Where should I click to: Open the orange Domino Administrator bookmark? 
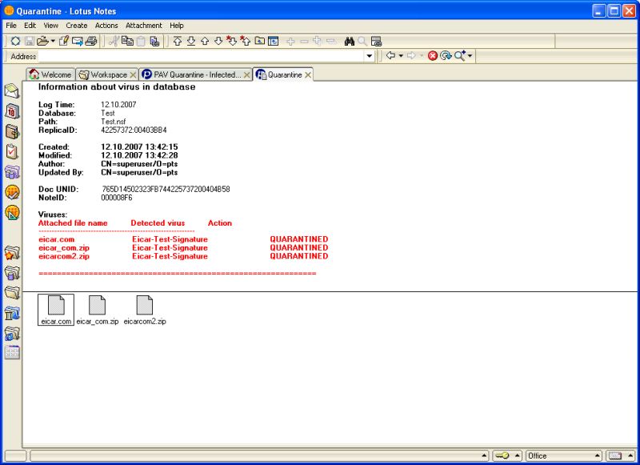(x=12, y=192)
